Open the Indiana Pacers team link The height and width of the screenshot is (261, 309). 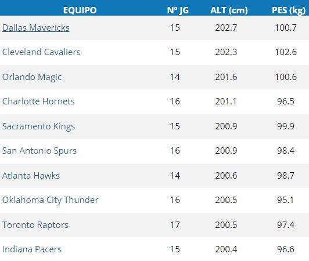click(x=32, y=249)
